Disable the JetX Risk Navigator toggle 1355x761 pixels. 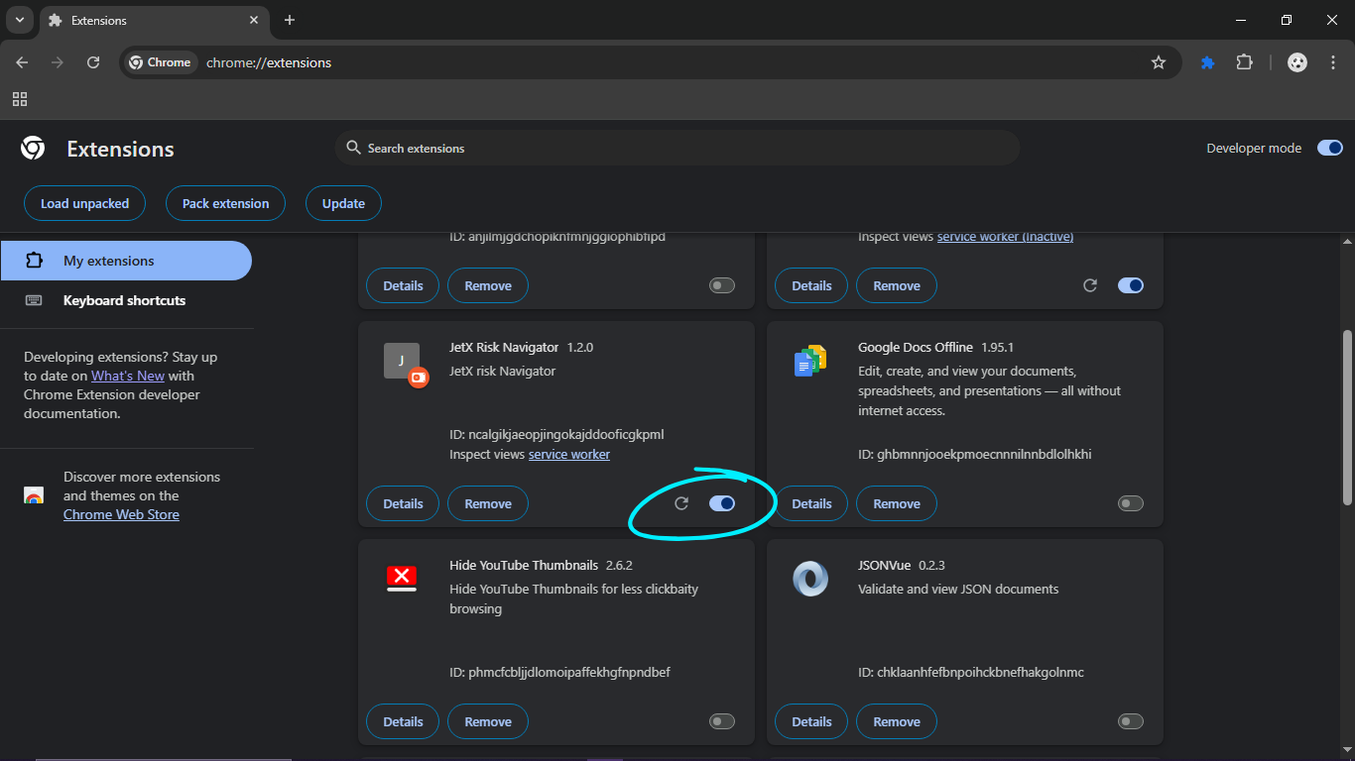coord(722,503)
